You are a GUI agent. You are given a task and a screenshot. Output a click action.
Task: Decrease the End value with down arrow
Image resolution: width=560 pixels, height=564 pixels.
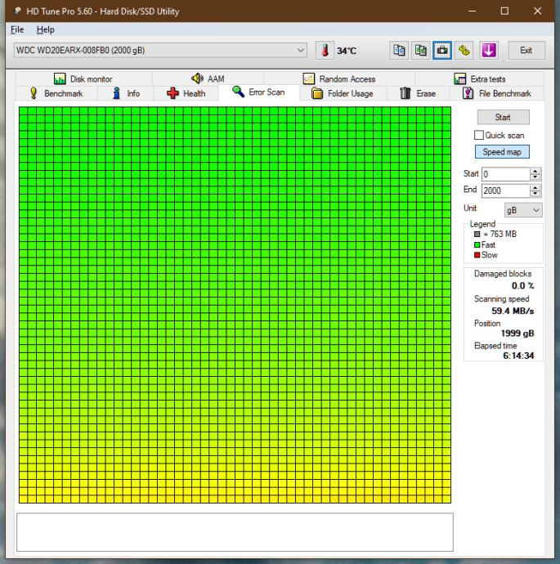536,193
